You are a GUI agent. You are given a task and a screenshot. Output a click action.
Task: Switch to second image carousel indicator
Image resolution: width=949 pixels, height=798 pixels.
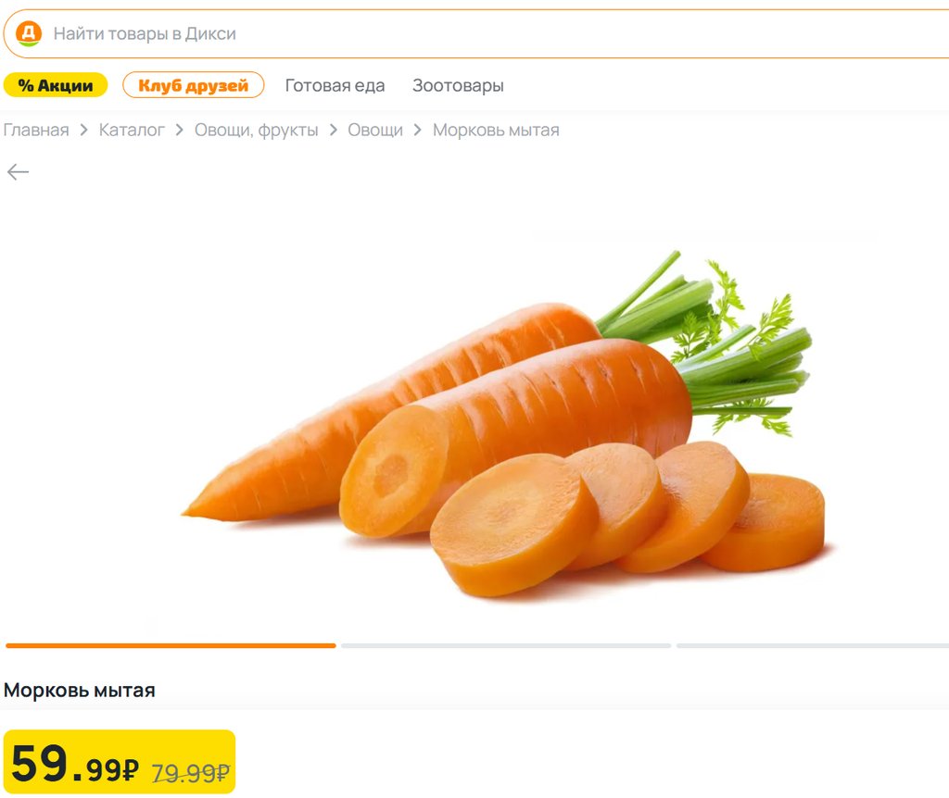pos(506,645)
